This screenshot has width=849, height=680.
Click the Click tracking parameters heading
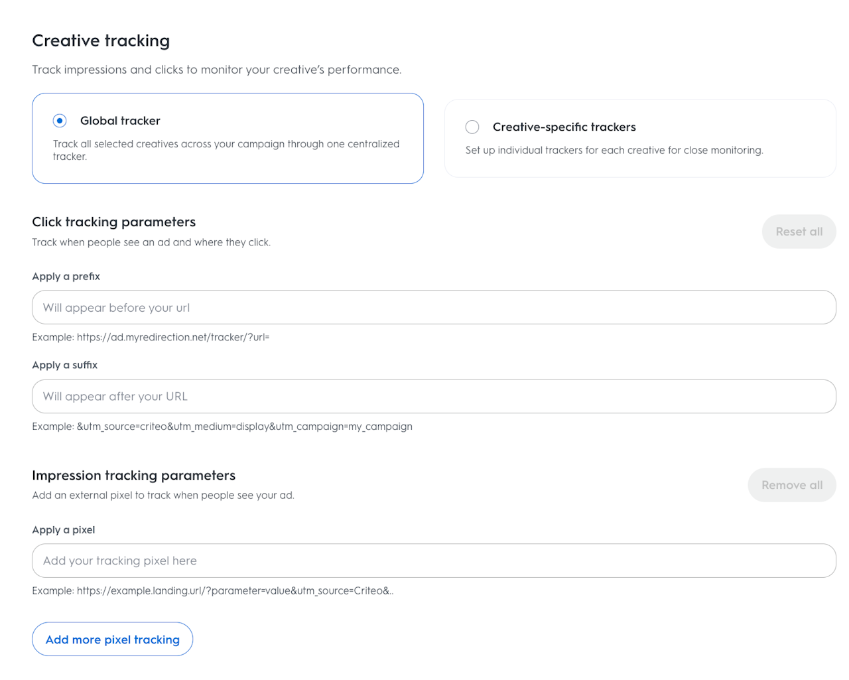click(x=114, y=222)
